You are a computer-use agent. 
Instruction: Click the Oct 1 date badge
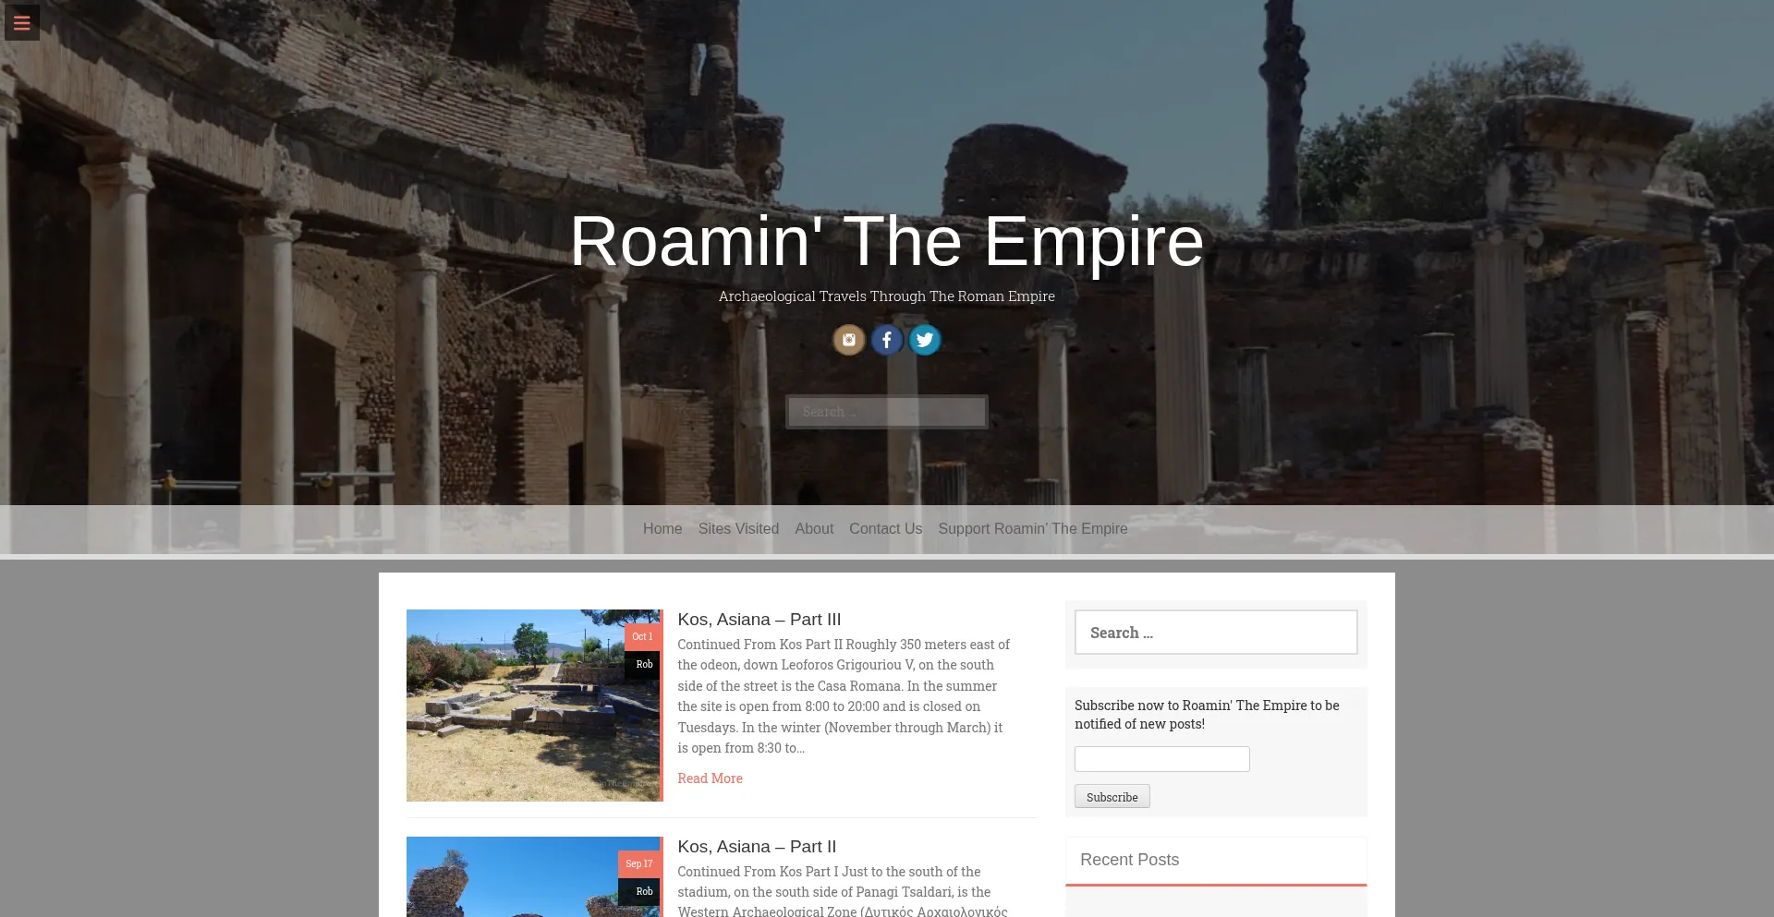(642, 636)
